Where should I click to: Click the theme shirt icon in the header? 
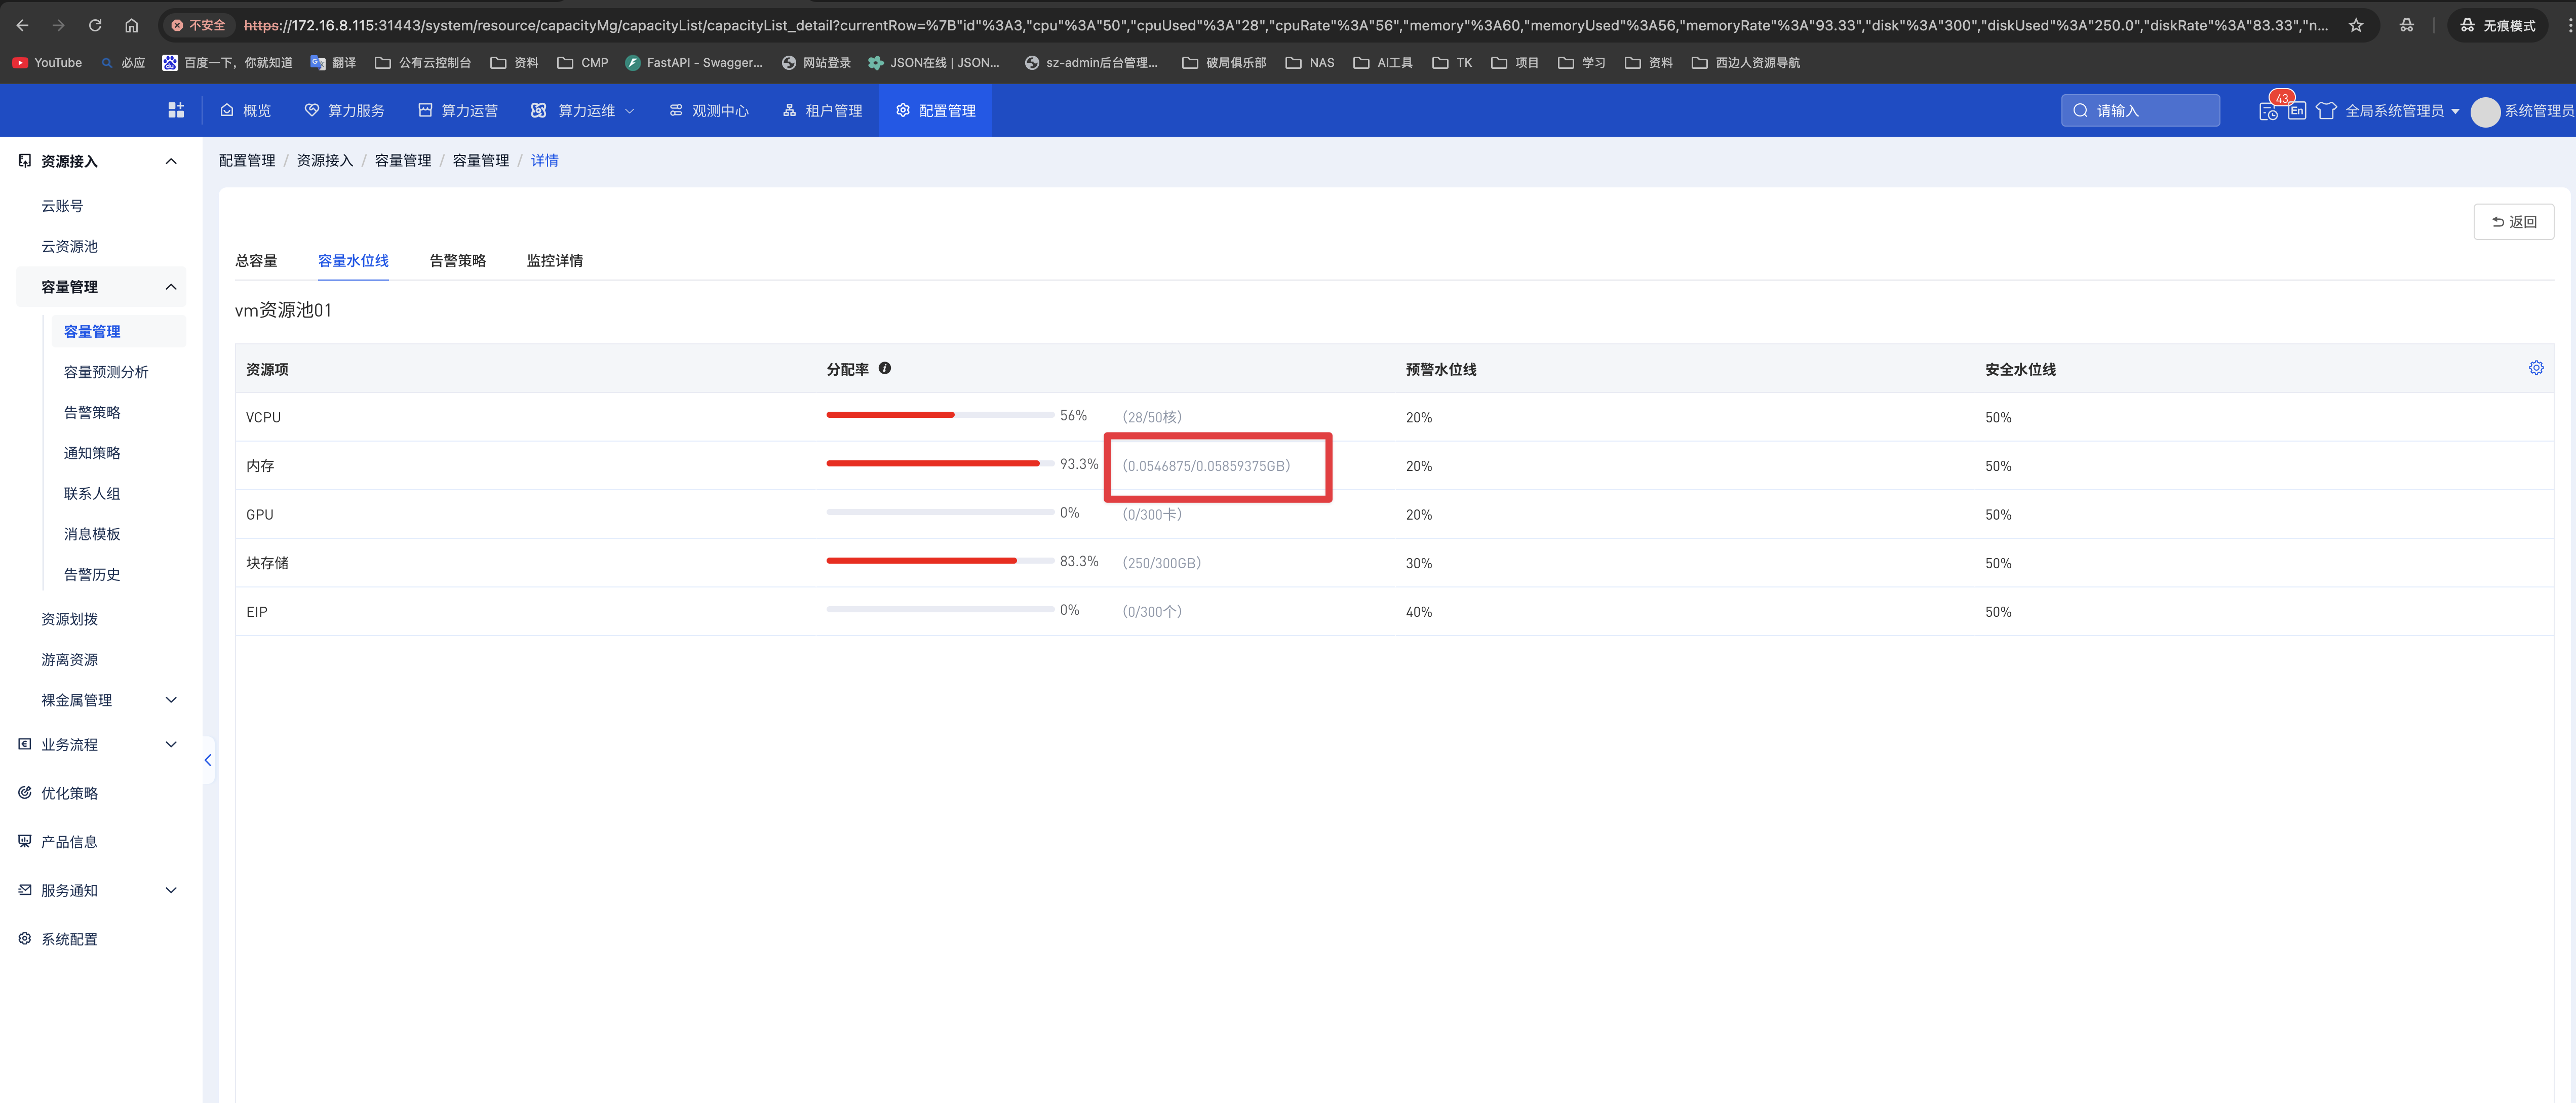[2326, 110]
